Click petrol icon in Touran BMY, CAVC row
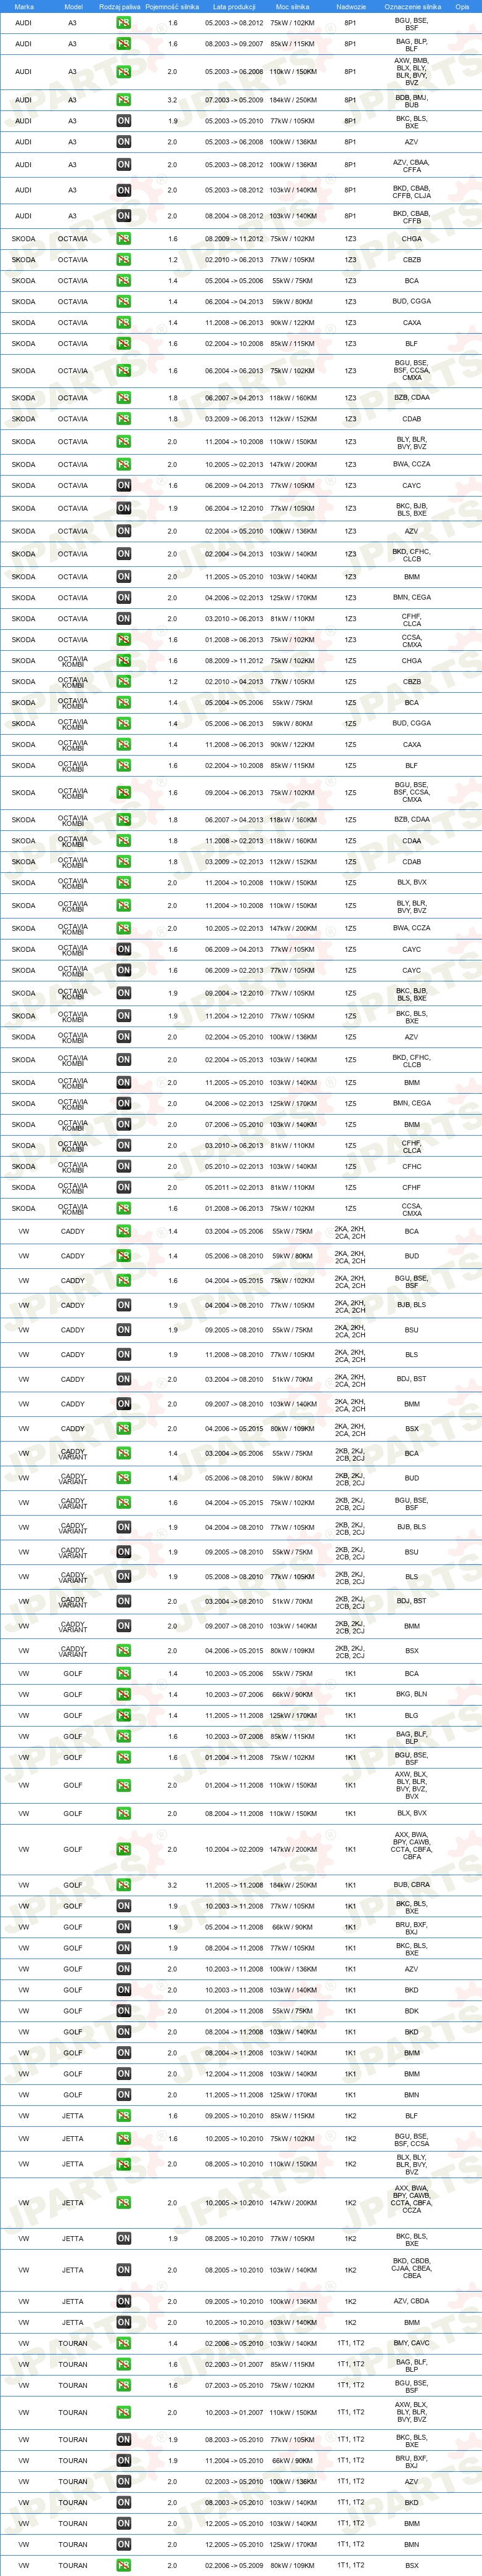This screenshot has height=2576, width=482. (123, 2343)
